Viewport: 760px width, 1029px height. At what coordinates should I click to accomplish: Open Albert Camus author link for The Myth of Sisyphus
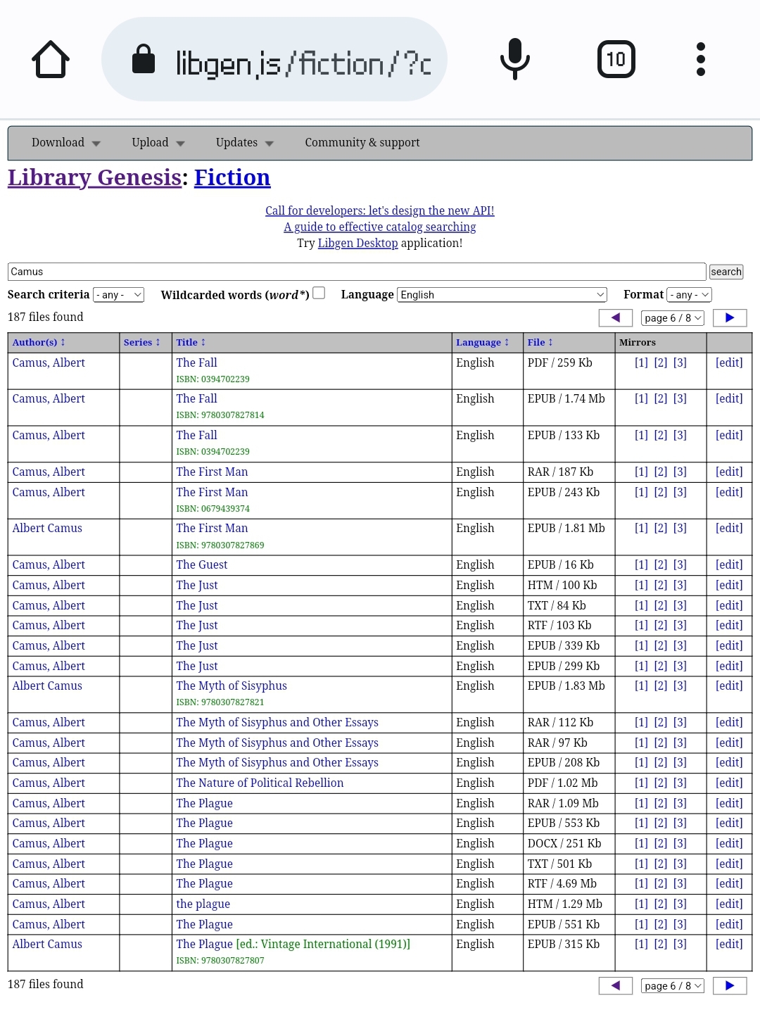47,686
